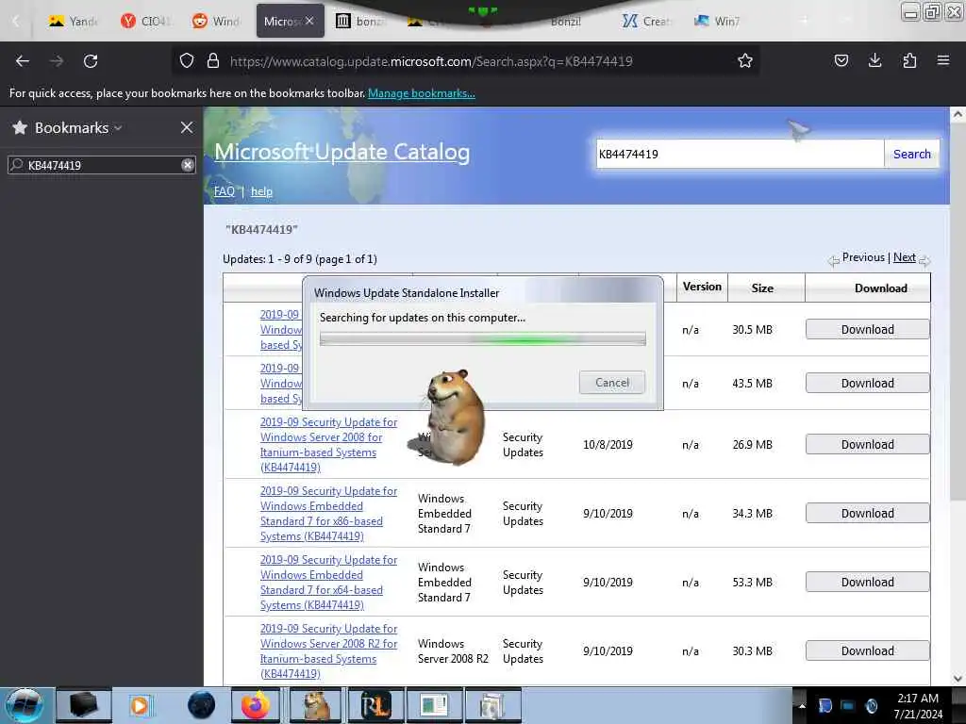This screenshot has height=724, width=966.
Task: Open Windows Server 2008 Itanium-based update link
Action: [x=328, y=445]
